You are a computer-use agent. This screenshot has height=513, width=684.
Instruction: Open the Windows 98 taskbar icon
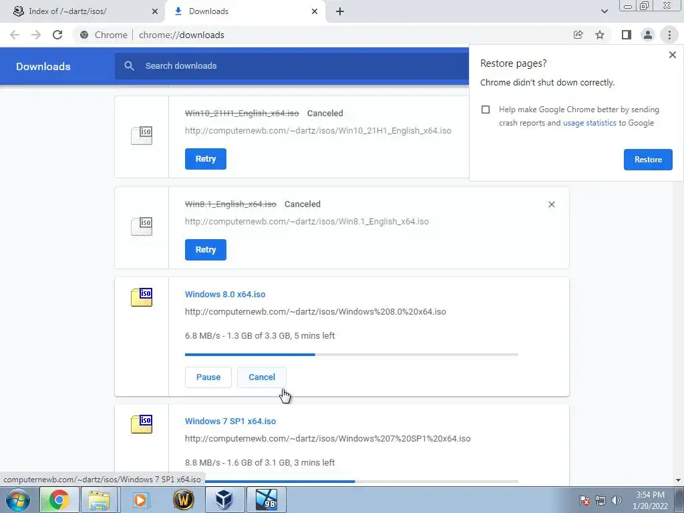point(267,500)
